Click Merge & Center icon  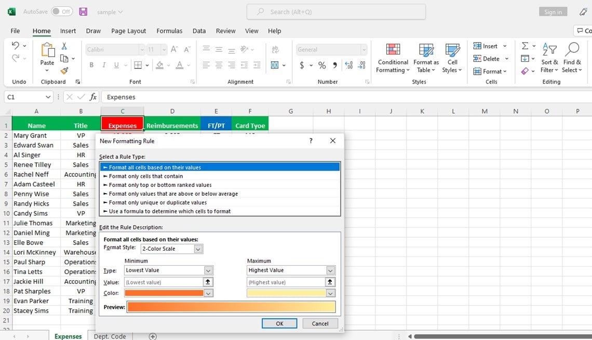click(x=275, y=65)
